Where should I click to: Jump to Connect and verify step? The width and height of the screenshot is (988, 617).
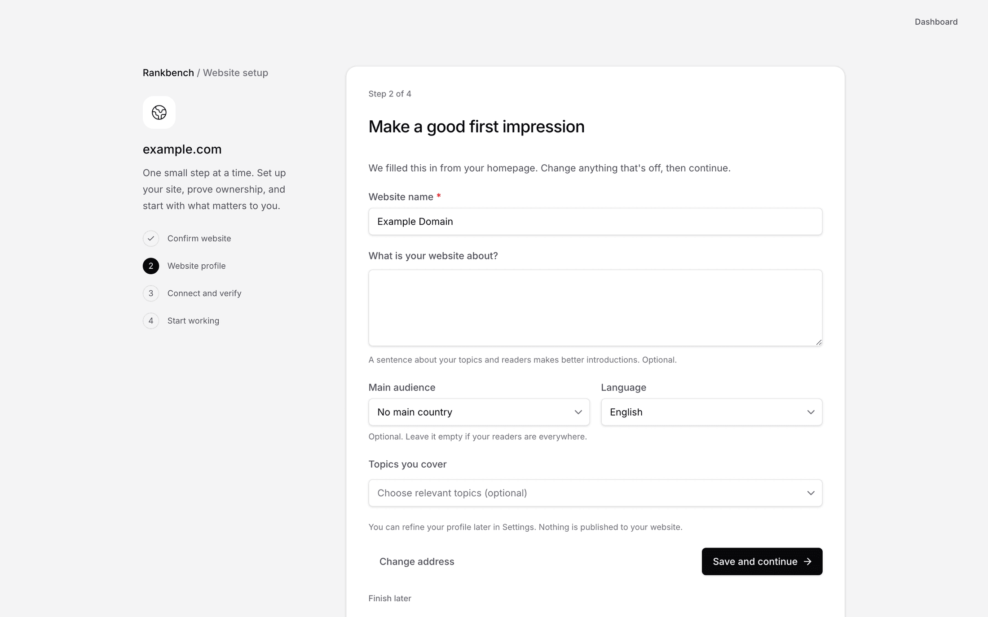click(x=204, y=293)
